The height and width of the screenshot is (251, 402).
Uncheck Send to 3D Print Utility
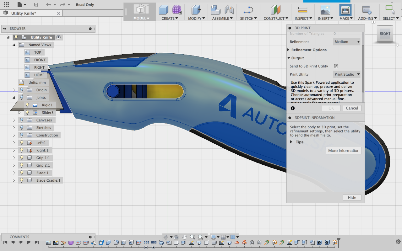pos(336,66)
